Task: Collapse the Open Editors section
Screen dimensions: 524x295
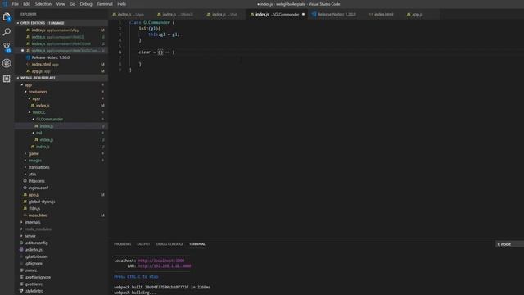Action: (x=61, y=23)
